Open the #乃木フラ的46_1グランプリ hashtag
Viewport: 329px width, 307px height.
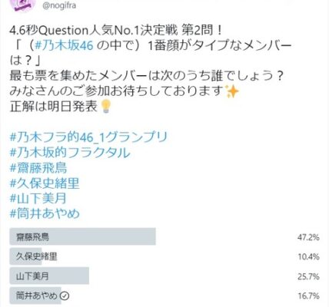pos(88,137)
